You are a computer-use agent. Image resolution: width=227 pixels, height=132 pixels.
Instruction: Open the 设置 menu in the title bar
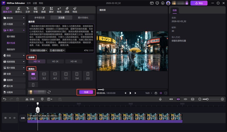35,3
